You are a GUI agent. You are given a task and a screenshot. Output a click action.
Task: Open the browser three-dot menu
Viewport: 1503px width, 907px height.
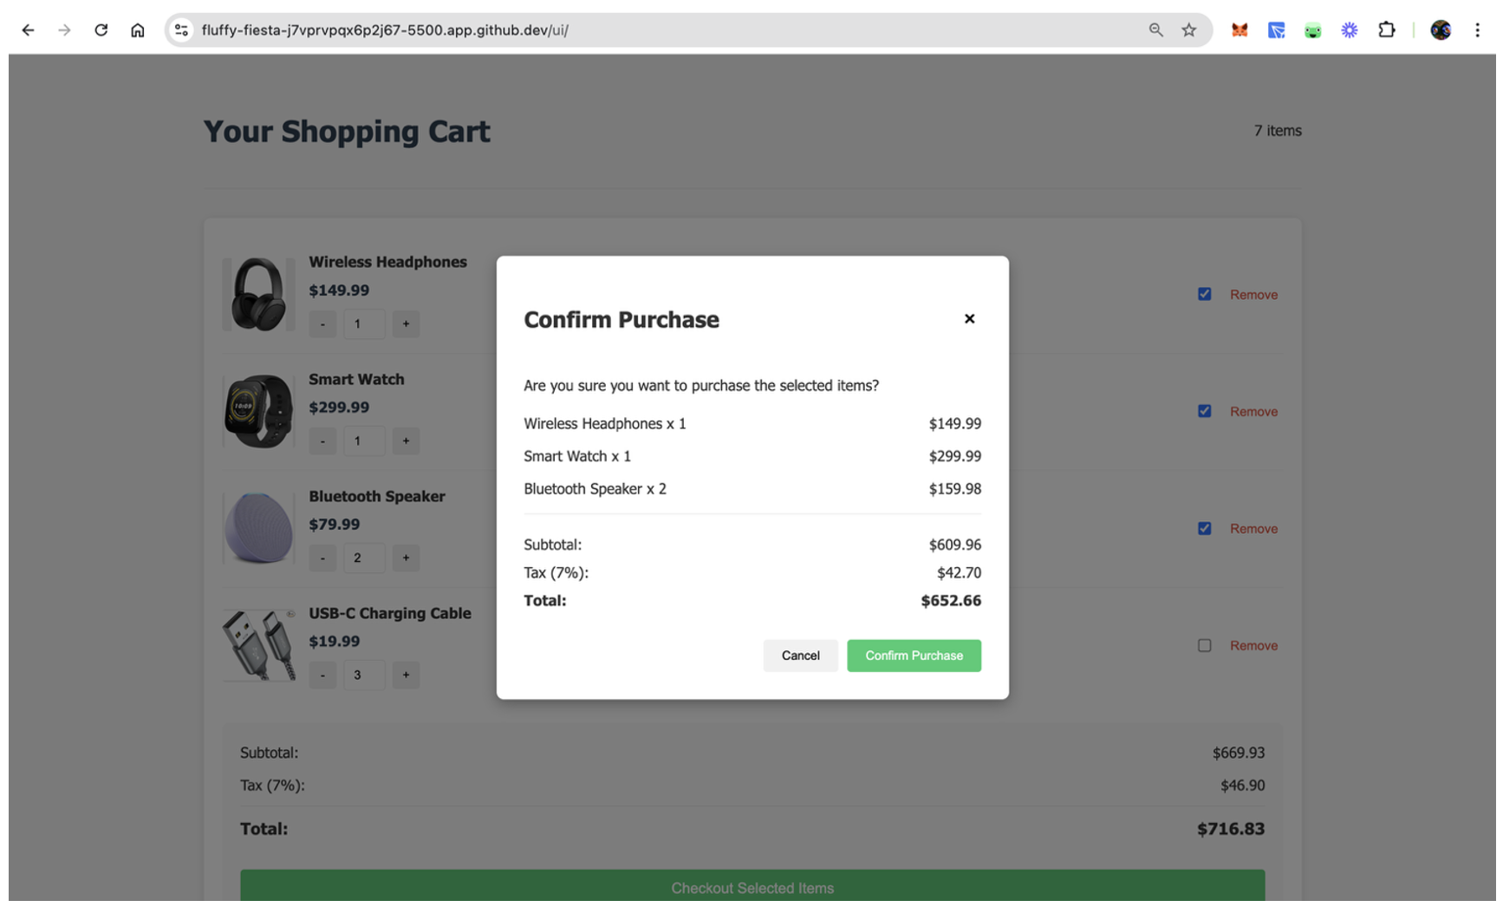tap(1477, 30)
